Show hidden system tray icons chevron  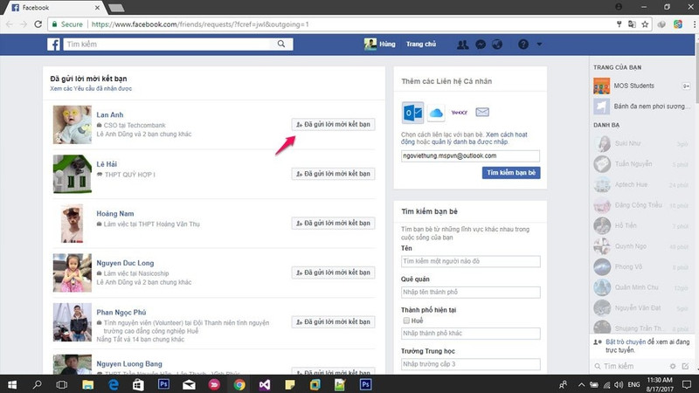click(x=581, y=384)
